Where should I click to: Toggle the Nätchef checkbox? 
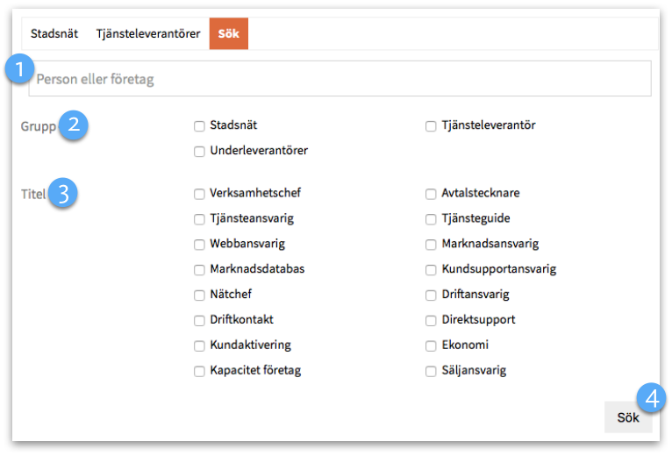pos(199,295)
